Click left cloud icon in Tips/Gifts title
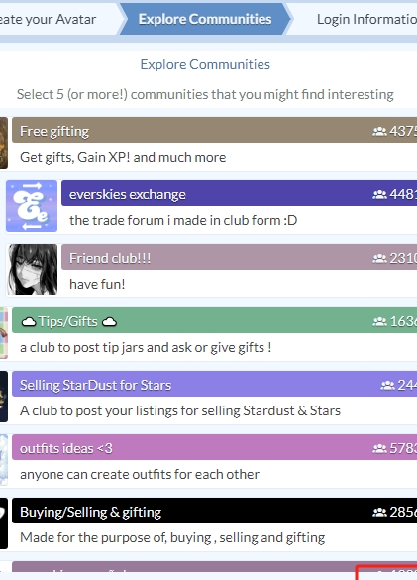The image size is (417, 580). click(29, 322)
